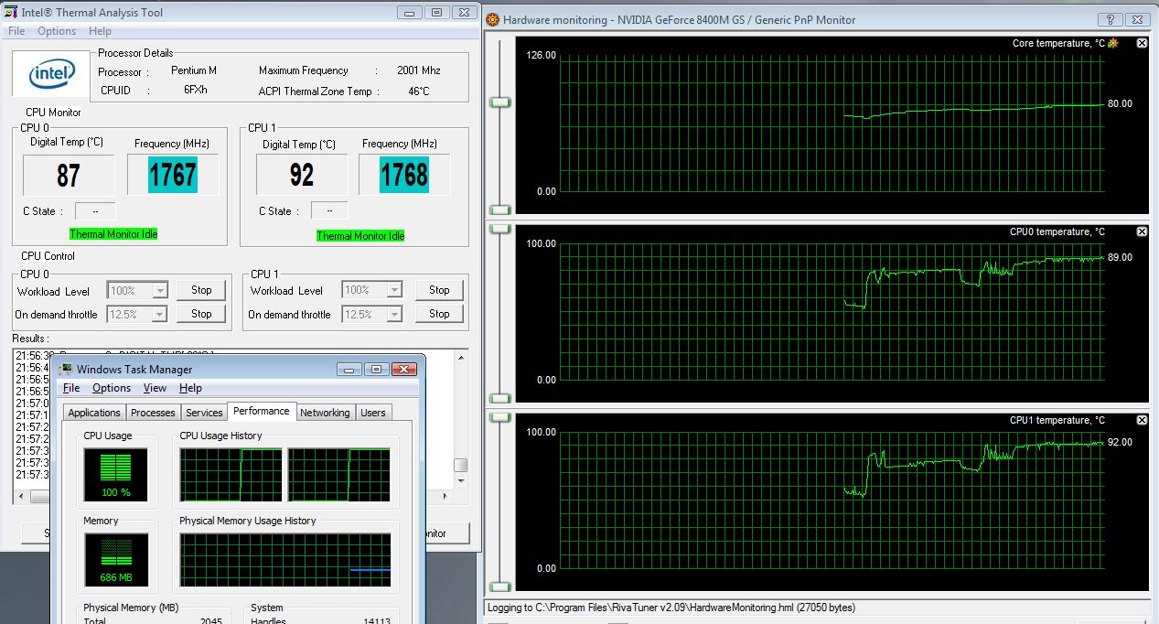Open CPU 0 Workload Level dropdown

[x=161, y=291]
